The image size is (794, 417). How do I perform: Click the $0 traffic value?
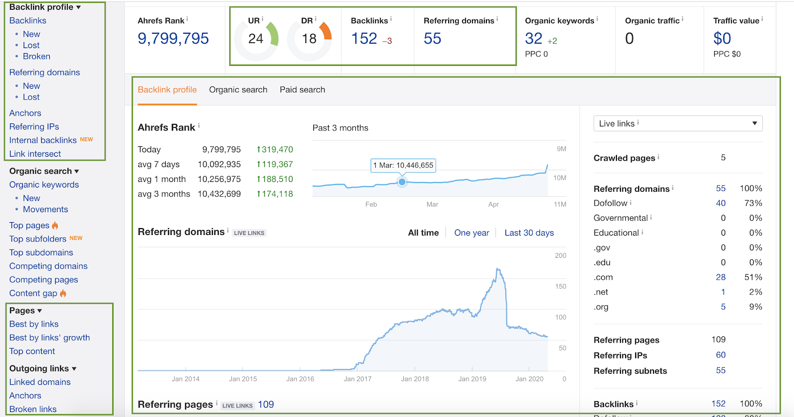(722, 38)
